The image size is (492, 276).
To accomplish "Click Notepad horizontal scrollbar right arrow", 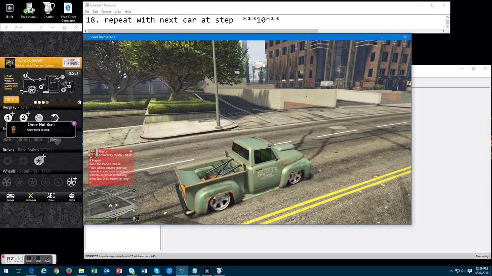I will 443,31.
